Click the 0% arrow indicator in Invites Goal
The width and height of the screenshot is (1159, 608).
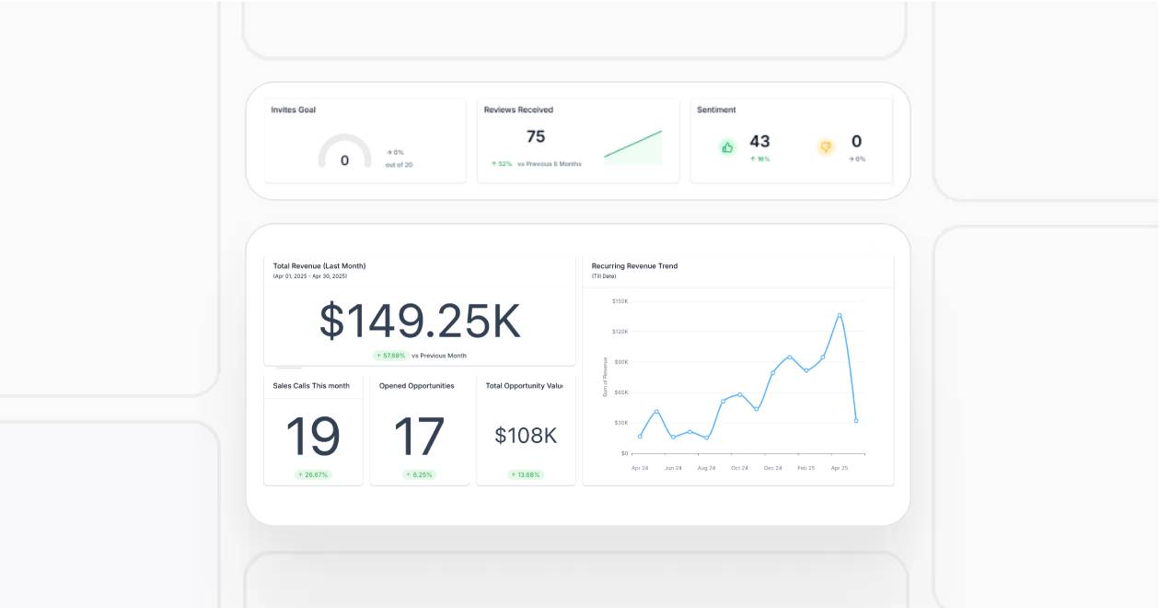(395, 152)
